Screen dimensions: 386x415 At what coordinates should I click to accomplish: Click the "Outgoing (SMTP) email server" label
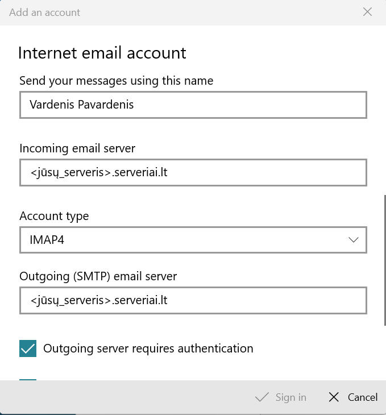(x=98, y=276)
